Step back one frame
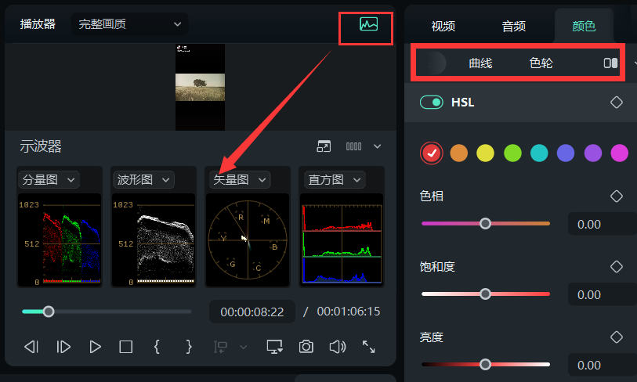 tap(31, 347)
